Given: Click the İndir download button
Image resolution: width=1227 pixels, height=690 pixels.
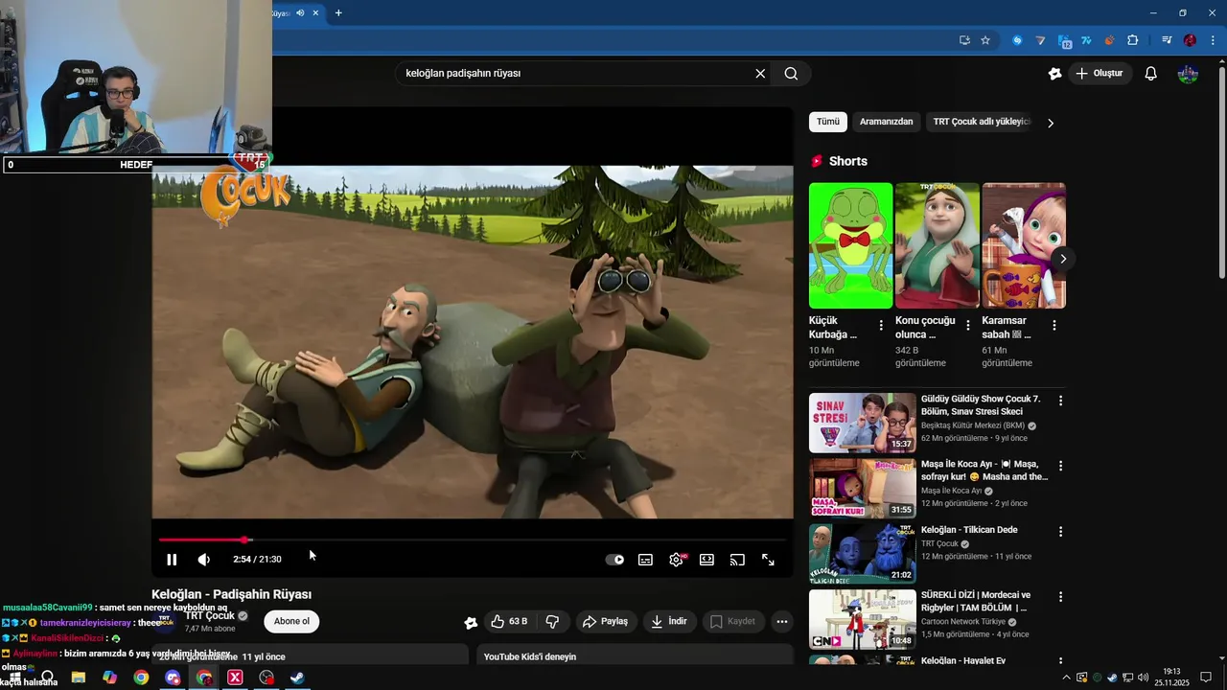Looking at the screenshot, I should [669, 621].
